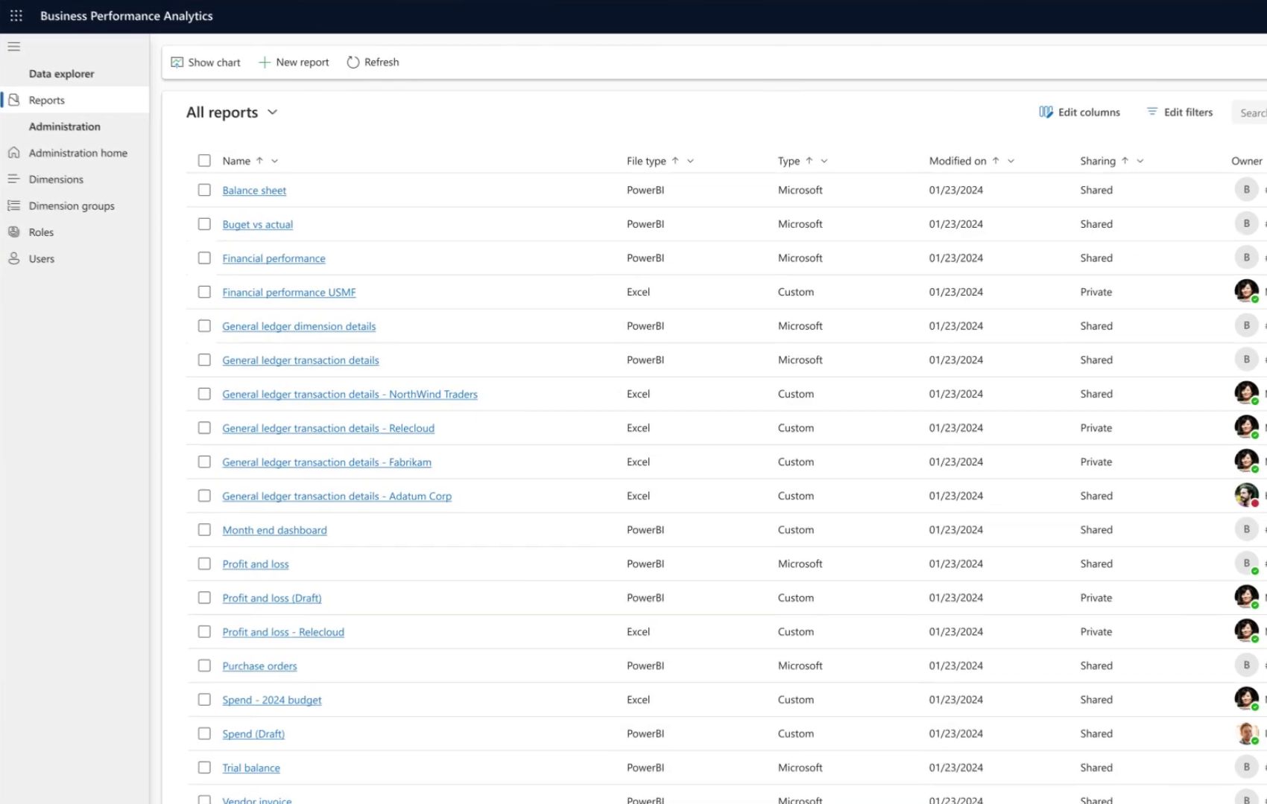This screenshot has height=804, width=1267.
Task: Sort by Name using the up arrow
Action: [x=259, y=161]
